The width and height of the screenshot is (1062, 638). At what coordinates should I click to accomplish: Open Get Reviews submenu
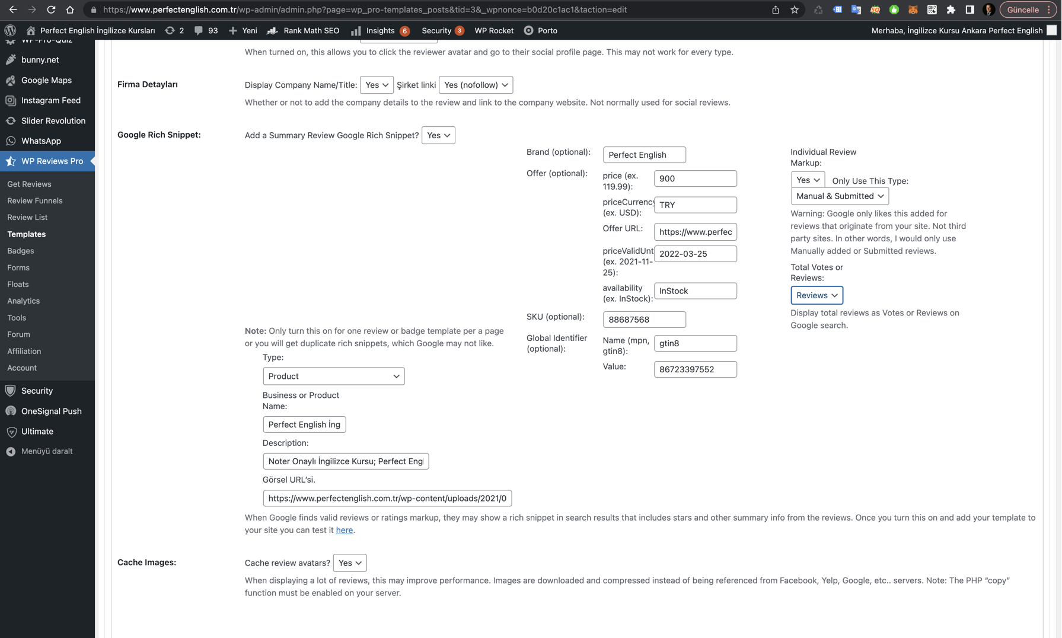pos(29,184)
